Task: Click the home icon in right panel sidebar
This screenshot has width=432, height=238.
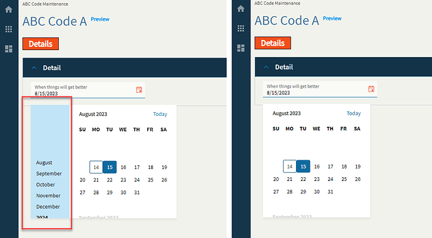Action: coord(241,9)
